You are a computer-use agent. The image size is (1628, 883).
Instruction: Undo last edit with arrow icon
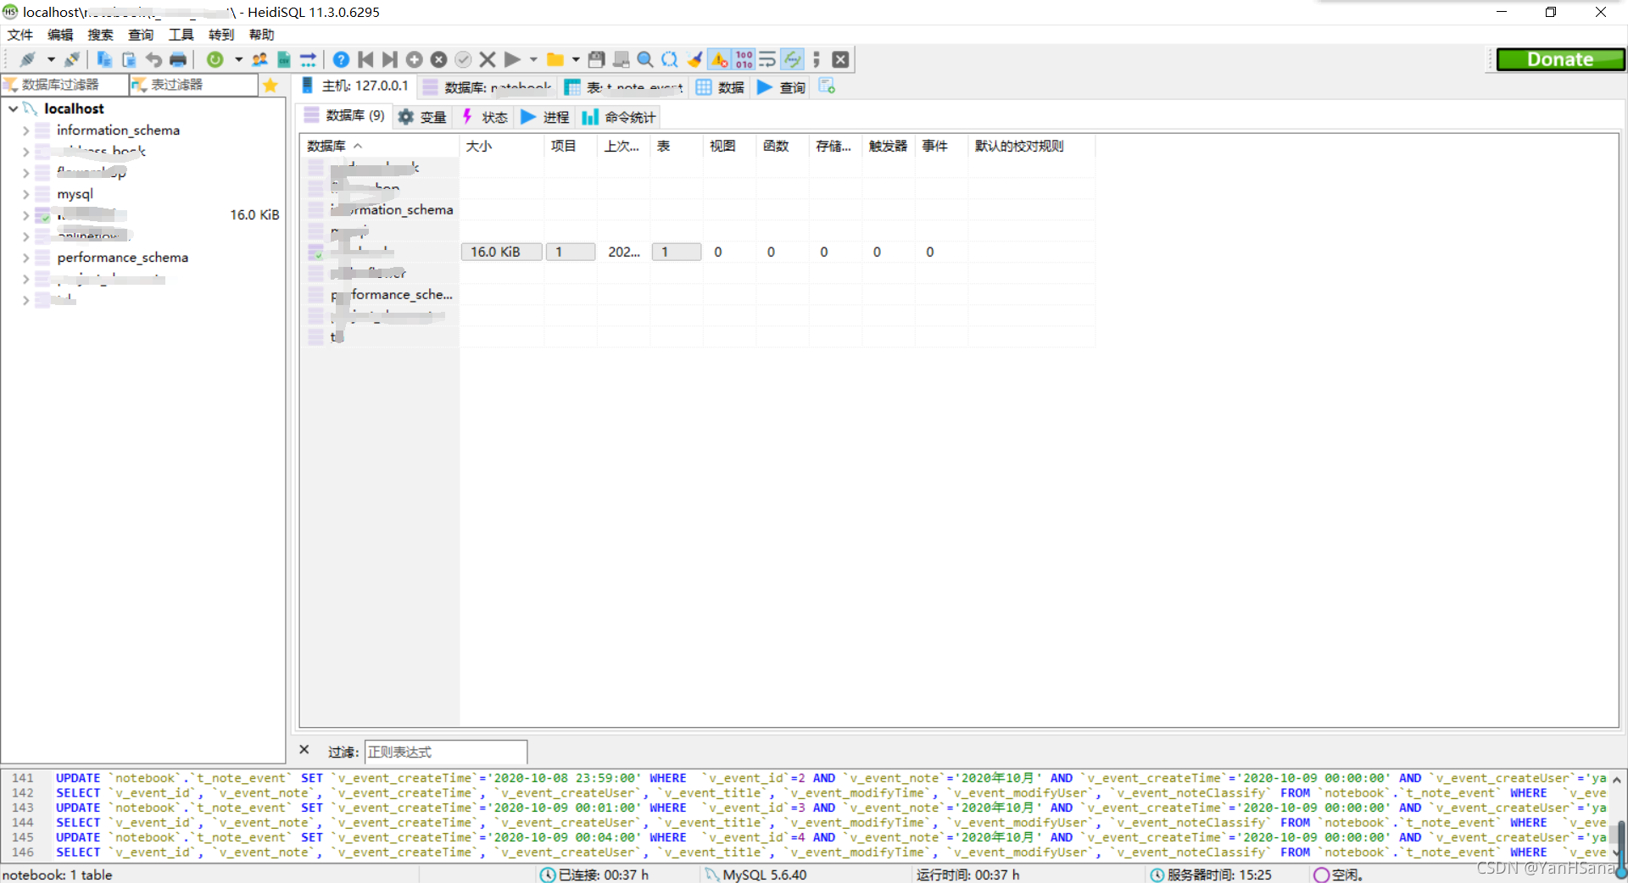click(153, 59)
